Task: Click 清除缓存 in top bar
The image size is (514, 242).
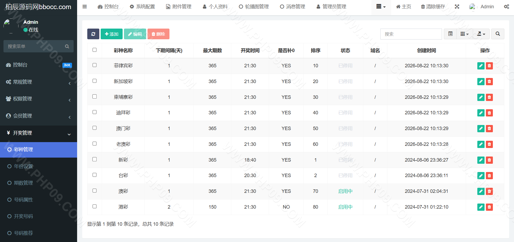Action: 433,7
